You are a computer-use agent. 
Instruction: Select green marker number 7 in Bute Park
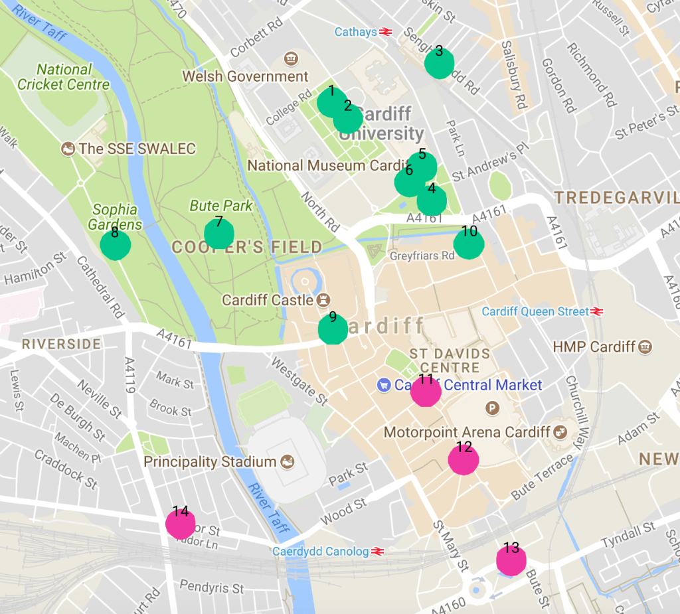click(219, 233)
